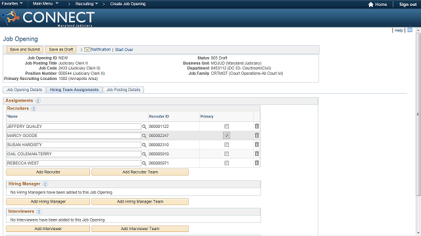Open lookup for SUSAN HARDISTY name field
This screenshot has width=421, height=236.
click(x=144, y=145)
